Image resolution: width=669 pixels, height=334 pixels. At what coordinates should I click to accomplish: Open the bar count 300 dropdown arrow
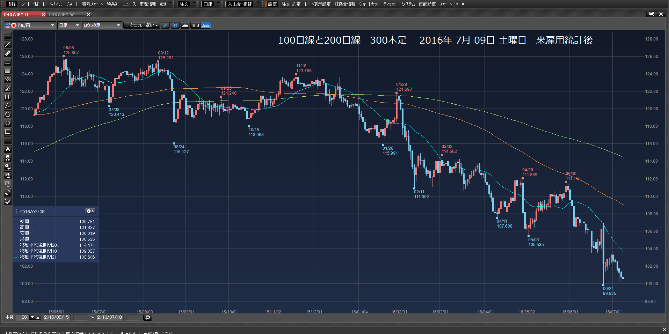pos(32,317)
